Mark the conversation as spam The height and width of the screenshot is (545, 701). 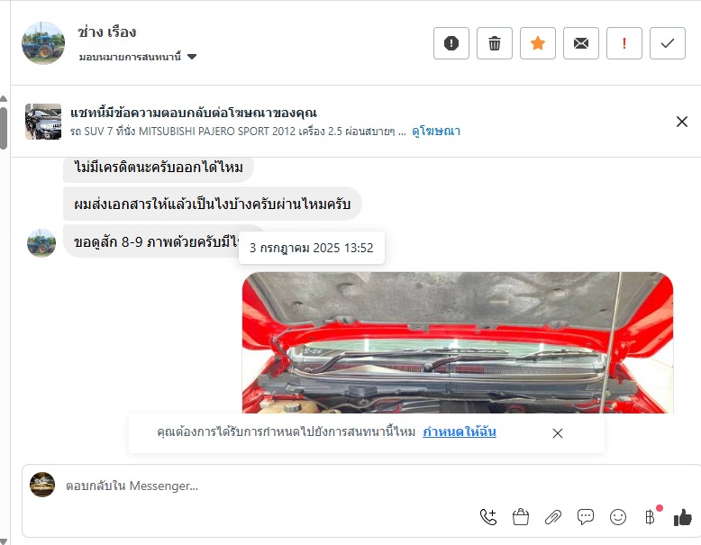451,43
